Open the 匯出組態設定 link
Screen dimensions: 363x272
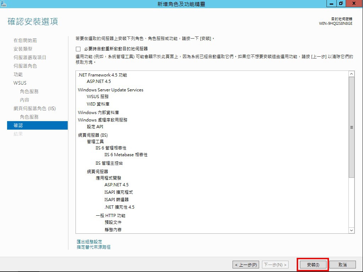pos(89,242)
